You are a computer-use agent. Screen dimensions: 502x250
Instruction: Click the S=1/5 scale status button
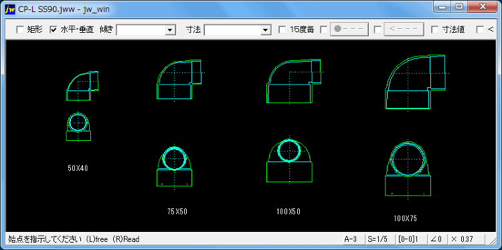click(380, 239)
